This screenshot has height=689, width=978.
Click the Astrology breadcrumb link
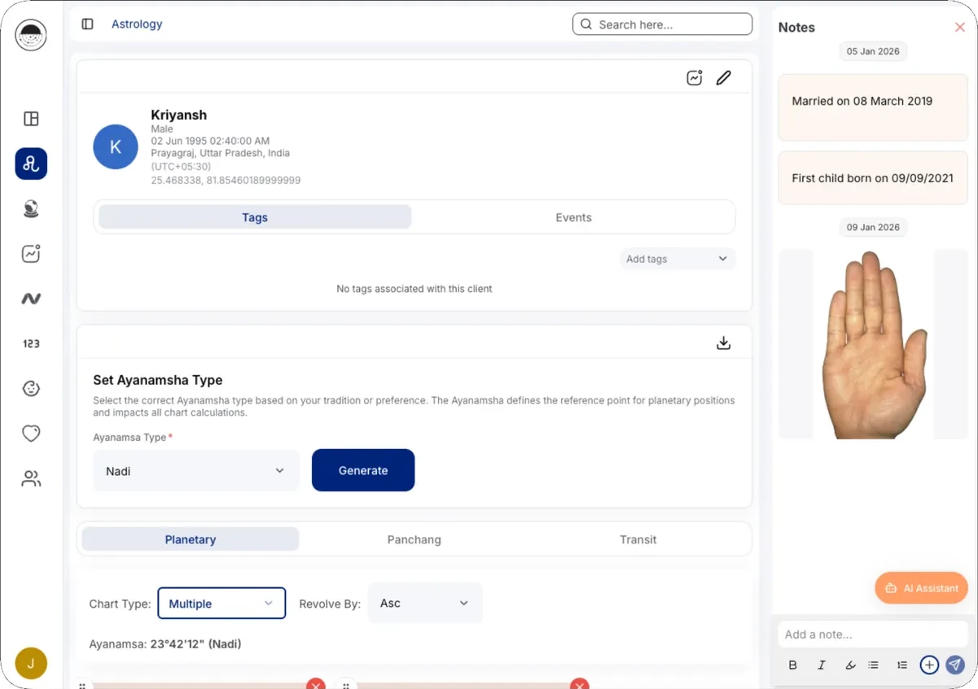137,24
